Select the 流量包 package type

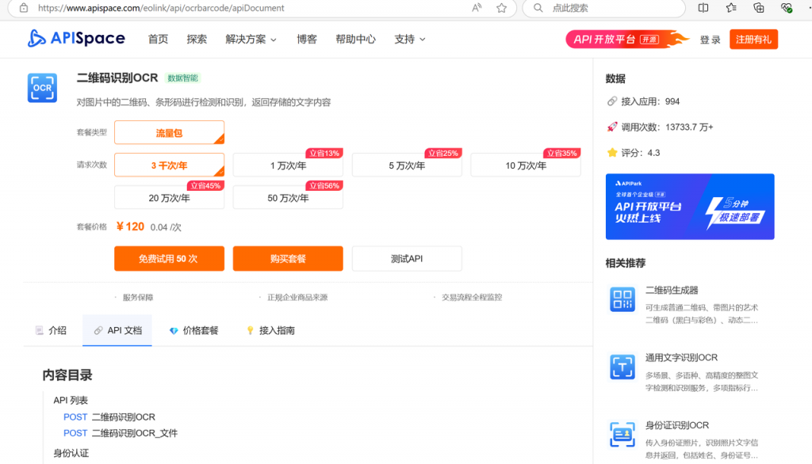point(169,133)
